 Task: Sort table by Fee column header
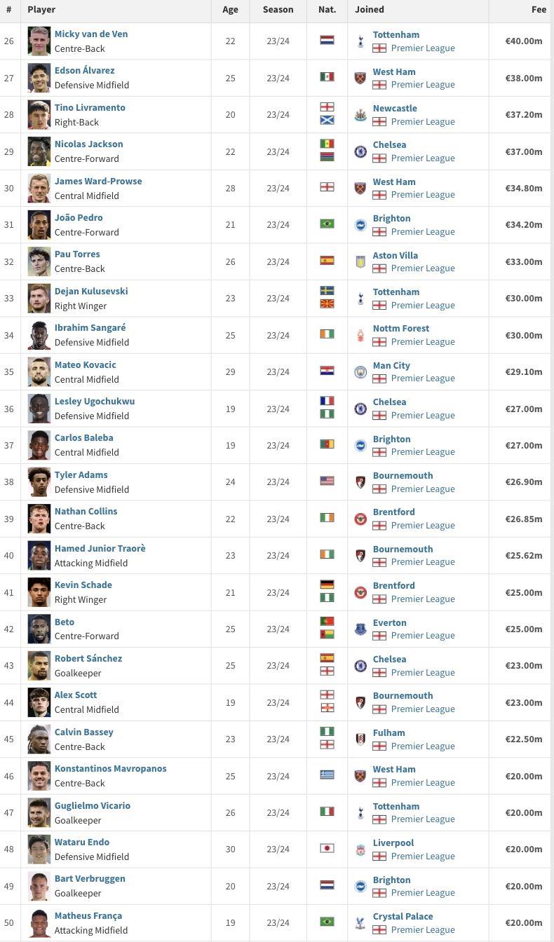point(539,10)
